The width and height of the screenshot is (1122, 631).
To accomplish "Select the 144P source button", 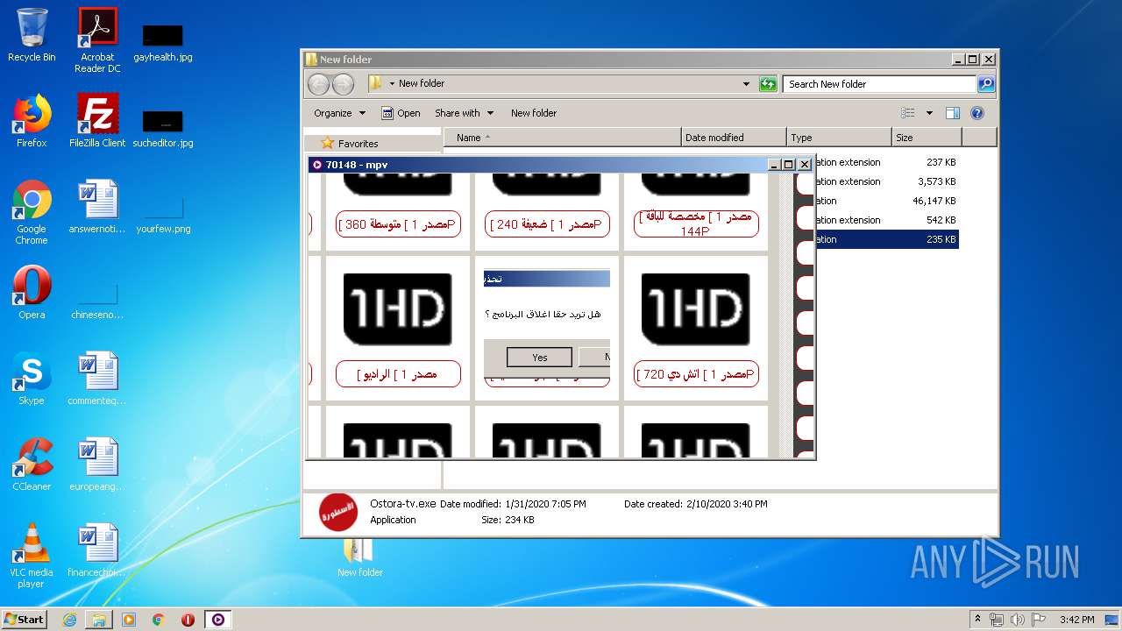I will pyautogui.click(x=695, y=224).
